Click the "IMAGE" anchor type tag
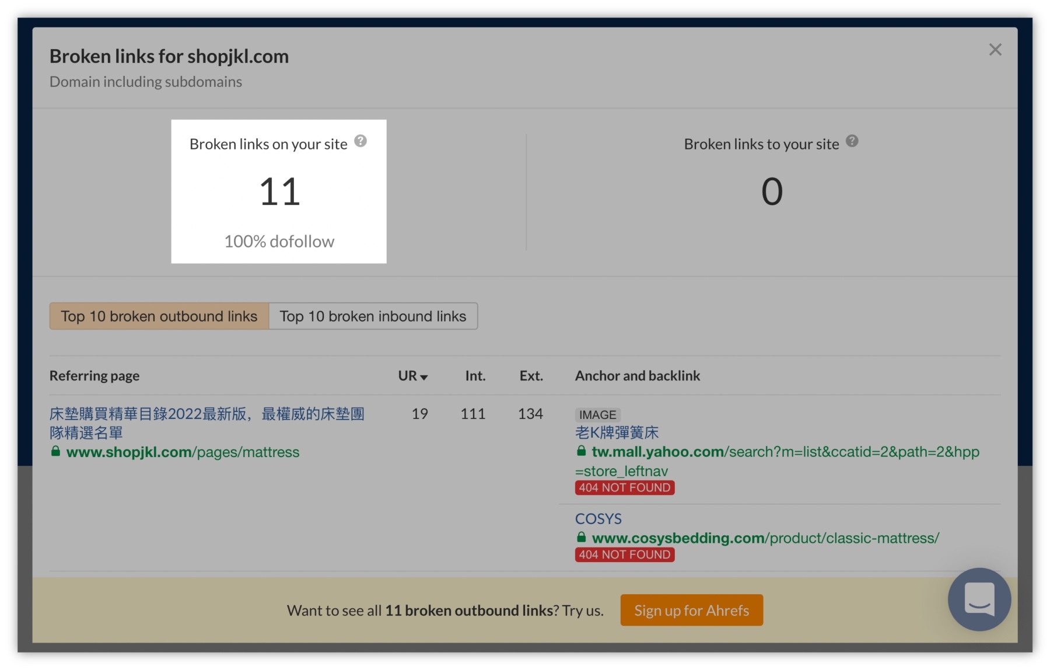Viewport: 1050px width, 670px height. click(x=597, y=414)
